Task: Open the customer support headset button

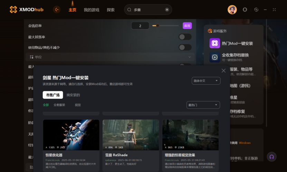Action: (271, 157)
